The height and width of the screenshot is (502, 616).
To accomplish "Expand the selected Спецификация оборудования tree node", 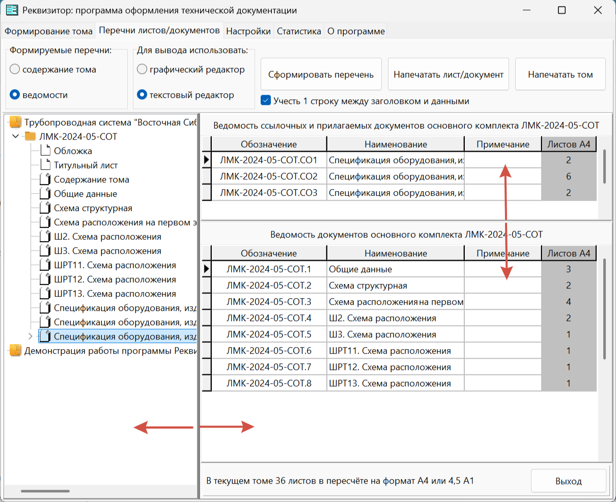I will (31, 336).
